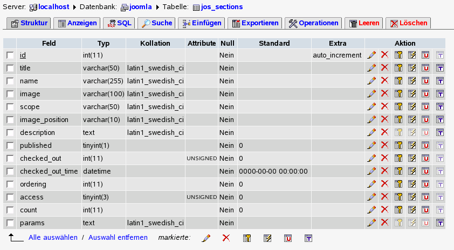This screenshot has width=454, height=250.
Task: Add index to published field
Action: coord(412,146)
